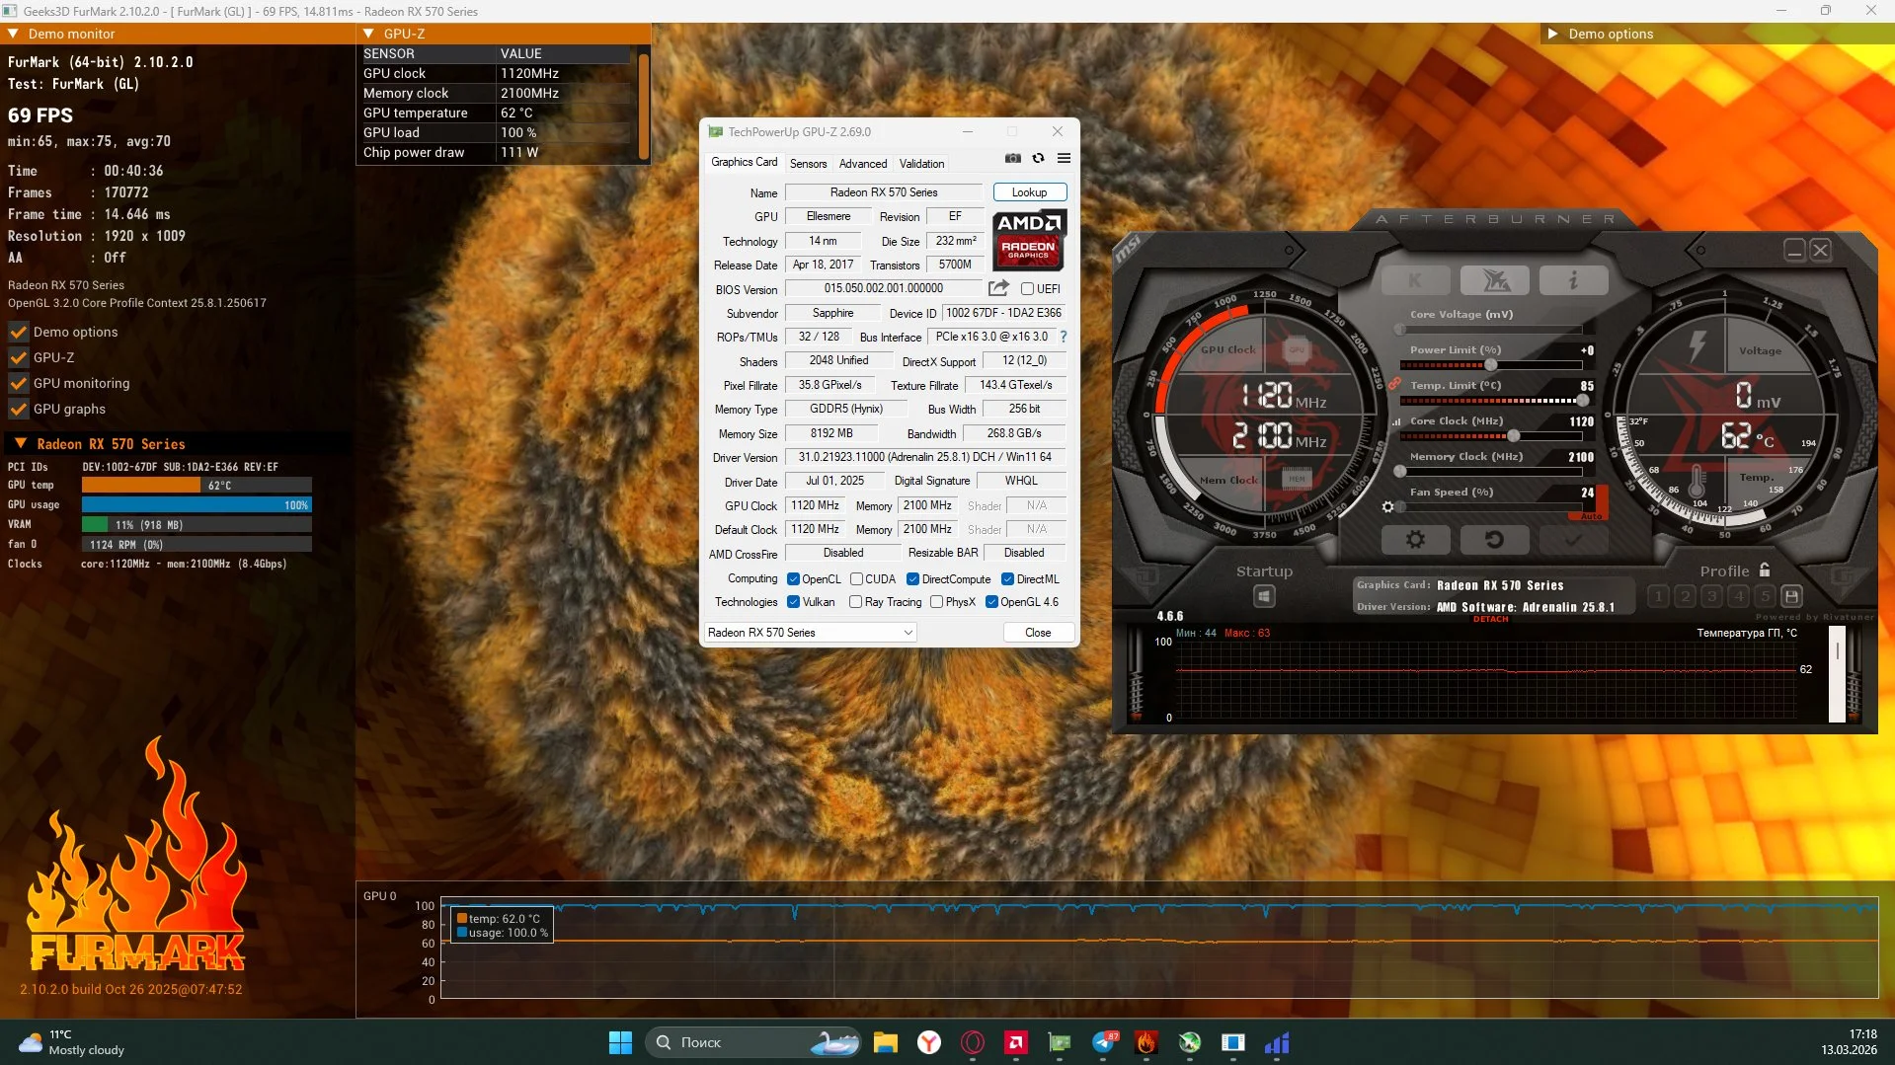Toggle PhysX checkbox in GPU-Z

pos(936,602)
